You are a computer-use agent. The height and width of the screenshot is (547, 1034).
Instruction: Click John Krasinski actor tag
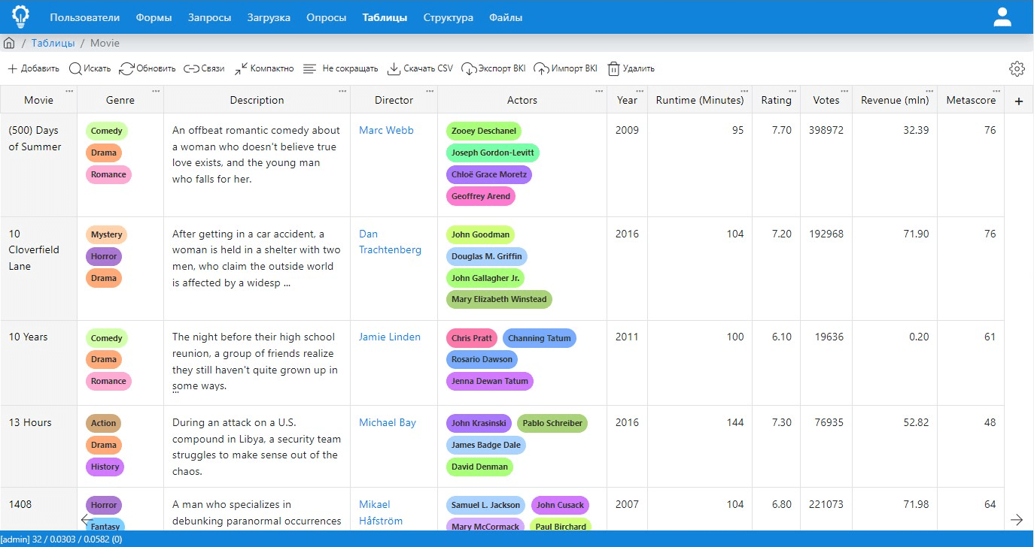coord(479,423)
